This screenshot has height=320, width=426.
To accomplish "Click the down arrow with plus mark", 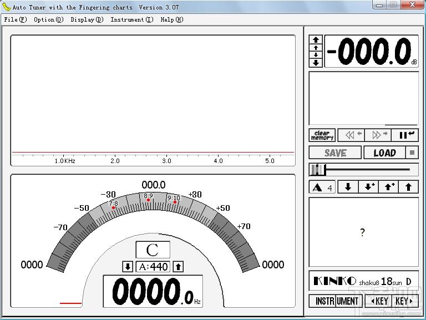I will click(x=368, y=187).
